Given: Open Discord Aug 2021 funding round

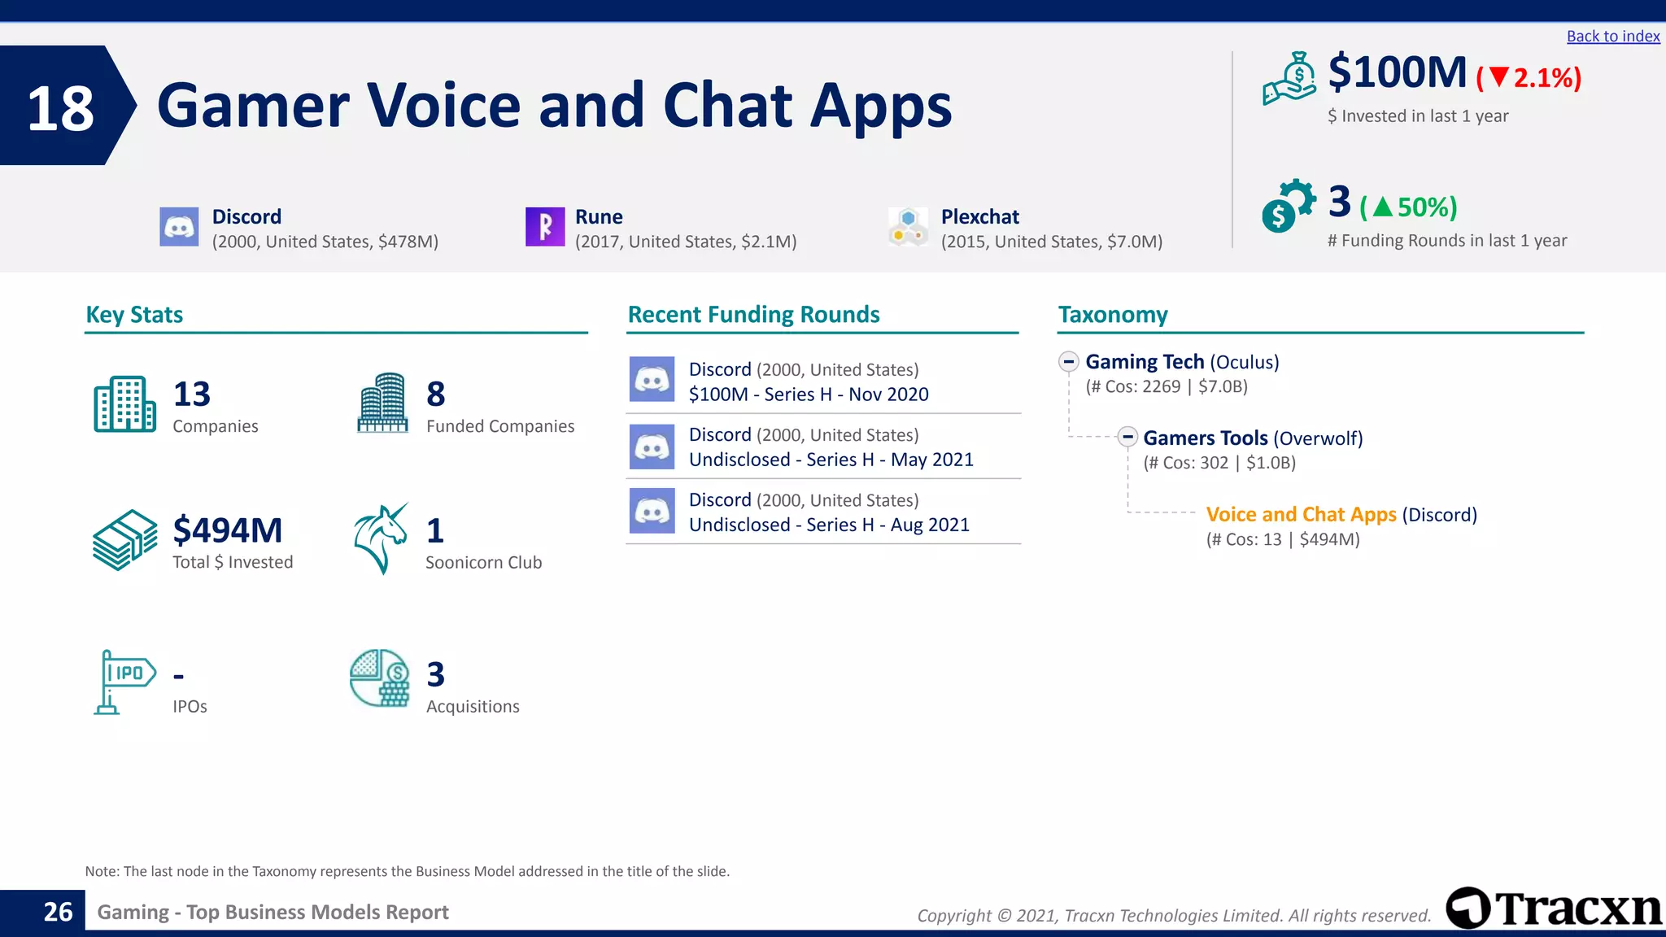Looking at the screenshot, I should (x=828, y=524).
